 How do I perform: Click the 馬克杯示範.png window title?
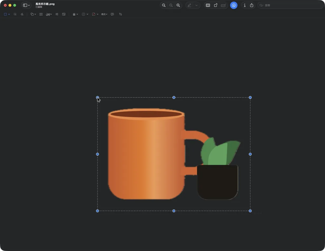[x=45, y=4]
